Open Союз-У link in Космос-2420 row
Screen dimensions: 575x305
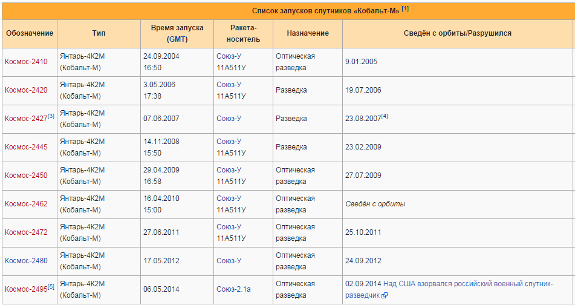229,85
